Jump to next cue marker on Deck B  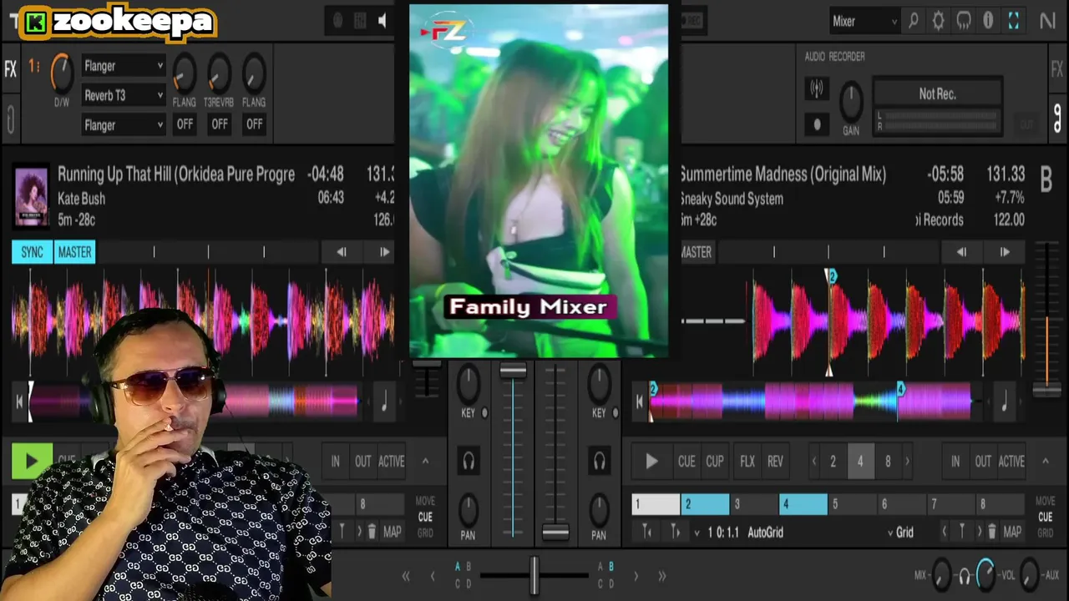click(675, 532)
